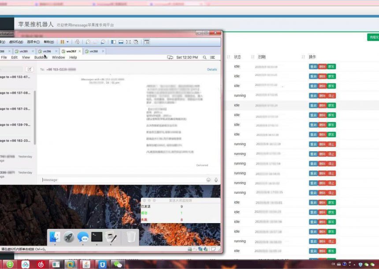Click the screen mirroring icon in macOS menu bar
The image size is (379, 269).
point(170,57)
